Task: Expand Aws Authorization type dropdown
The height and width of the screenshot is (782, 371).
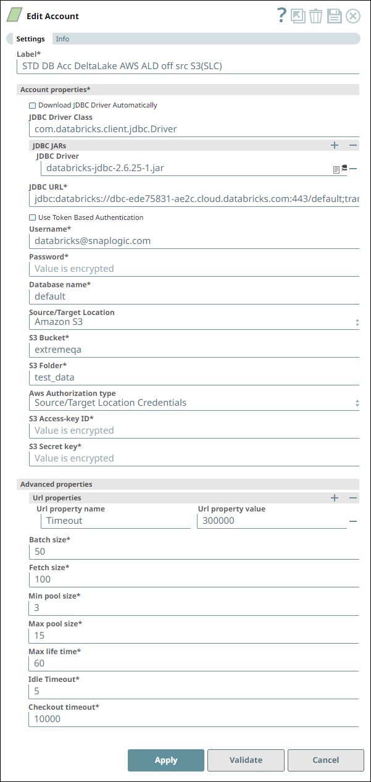Action: pyautogui.click(x=194, y=403)
